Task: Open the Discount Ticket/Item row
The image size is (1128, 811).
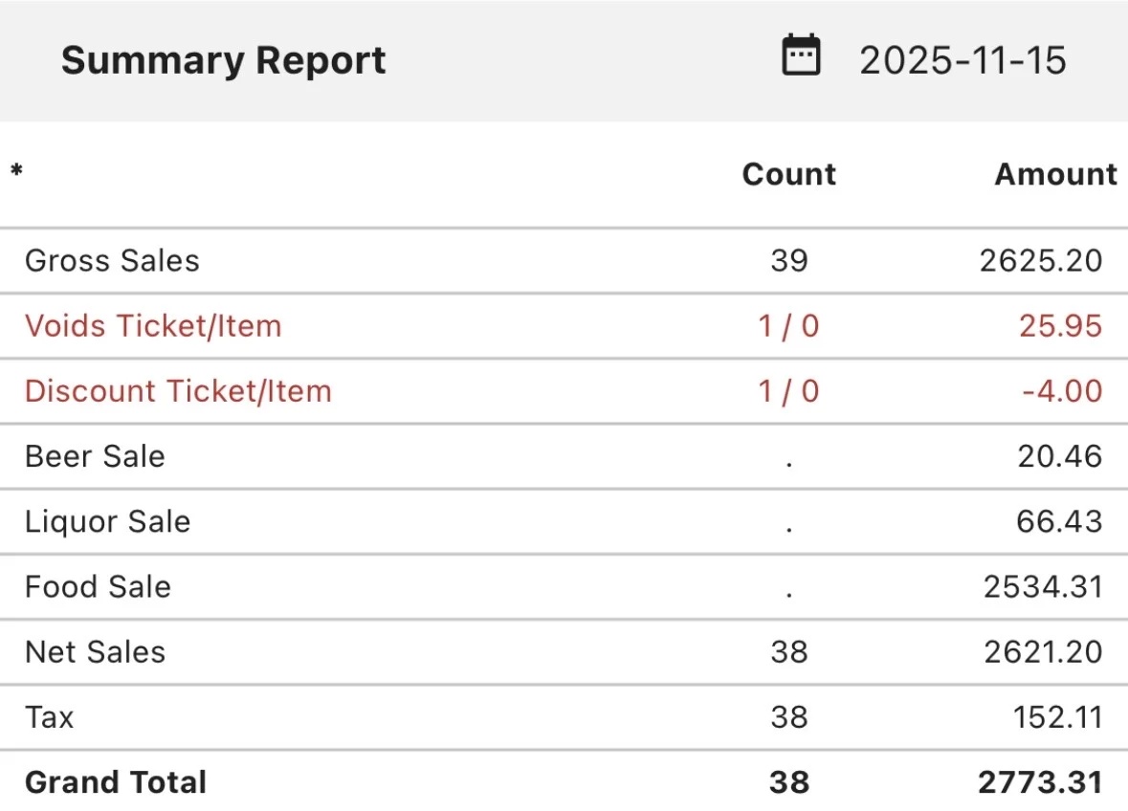Action: [x=178, y=391]
